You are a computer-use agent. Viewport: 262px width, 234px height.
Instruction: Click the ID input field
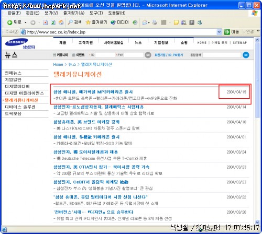[x=105, y=55]
